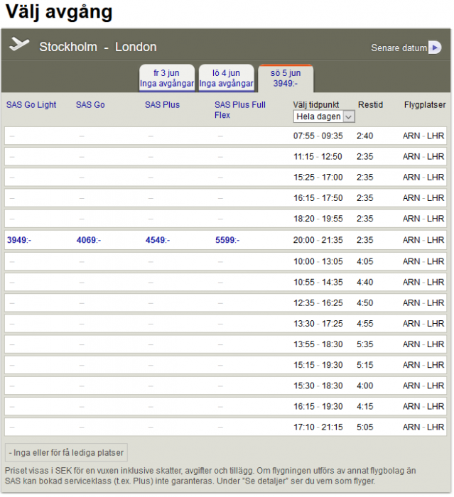Select the fr 3 jun date tab

[166, 78]
